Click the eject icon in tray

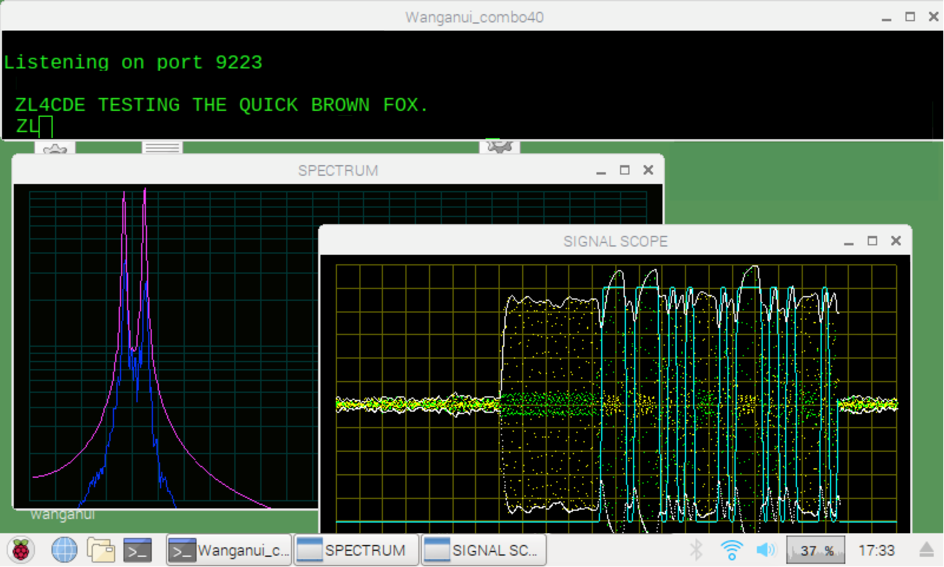coord(927,550)
